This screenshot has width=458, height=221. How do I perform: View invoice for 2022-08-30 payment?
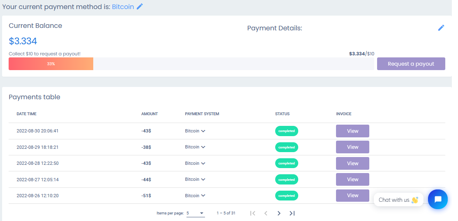(x=352, y=131)
